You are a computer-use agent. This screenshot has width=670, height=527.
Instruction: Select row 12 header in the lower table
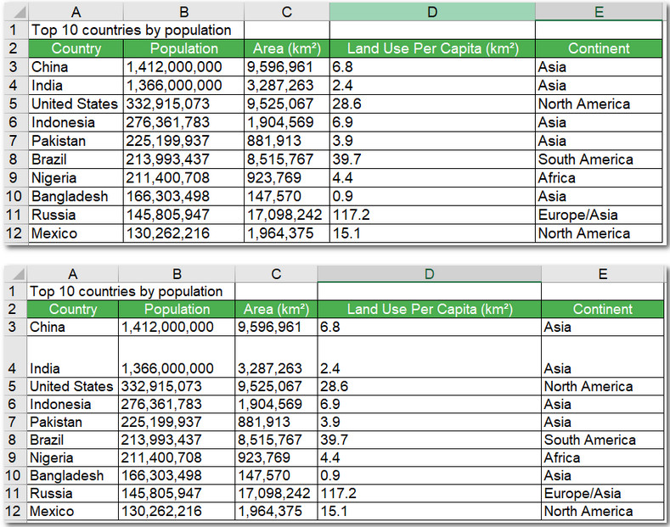[15, 511]
